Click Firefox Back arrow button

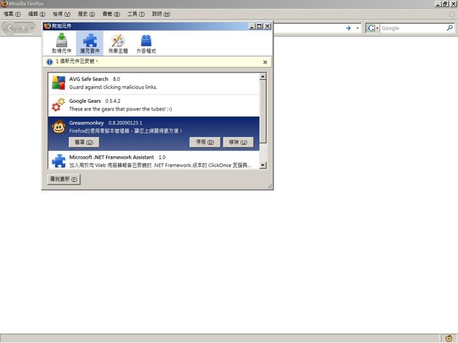click(x=10, y=28)
